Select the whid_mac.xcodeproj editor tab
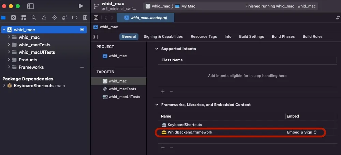 [x=146, y=18]
